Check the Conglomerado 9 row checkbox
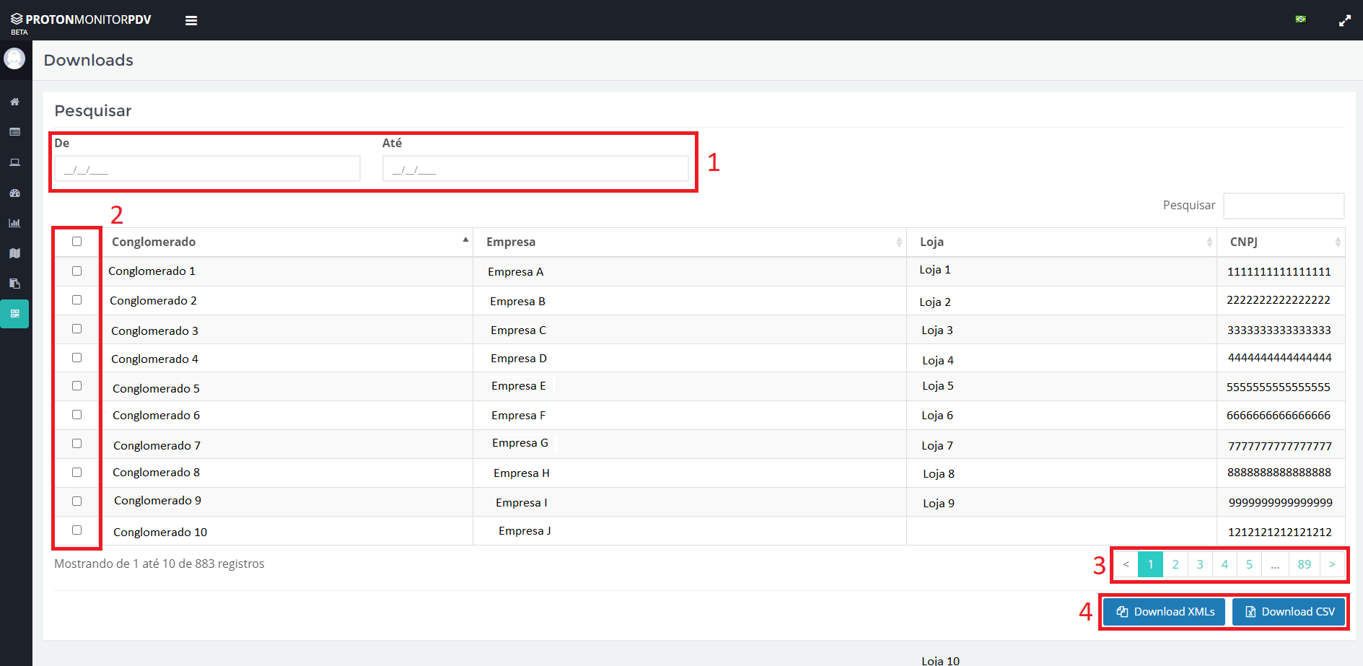The width and height of the screenshot is (1363, 666). [x=77, y=501]
